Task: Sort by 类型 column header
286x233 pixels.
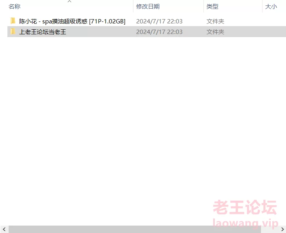Action: coord(212,7)
